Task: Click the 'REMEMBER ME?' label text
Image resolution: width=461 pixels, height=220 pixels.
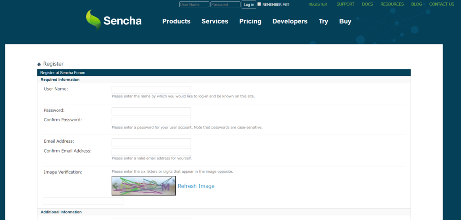Action: (x=276, y=4)
